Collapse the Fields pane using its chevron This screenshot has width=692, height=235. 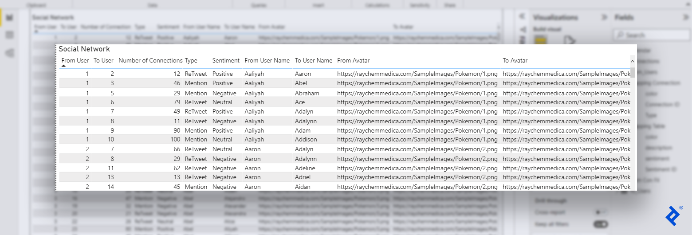pyautogui.click(x=686, y=17)
